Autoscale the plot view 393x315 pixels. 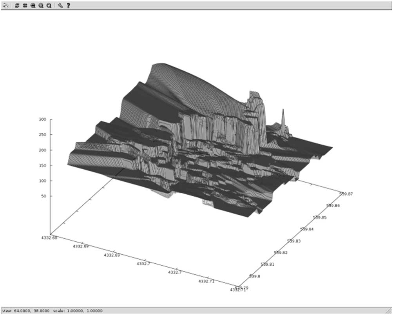[x=49, y=6]
